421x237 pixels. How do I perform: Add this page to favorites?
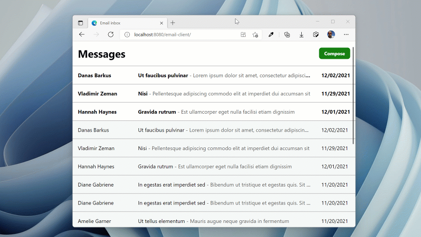(255, 35)
